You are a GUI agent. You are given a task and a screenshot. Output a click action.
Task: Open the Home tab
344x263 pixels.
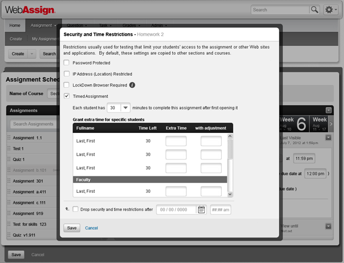tap(15, 25)
